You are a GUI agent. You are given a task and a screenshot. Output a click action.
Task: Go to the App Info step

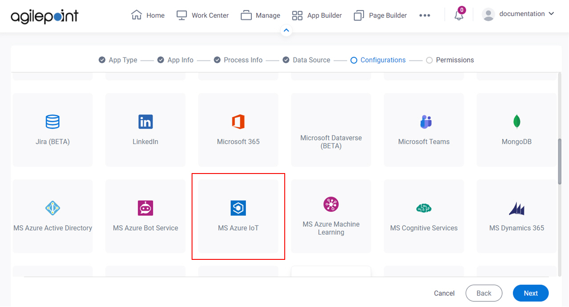point(176,60)
